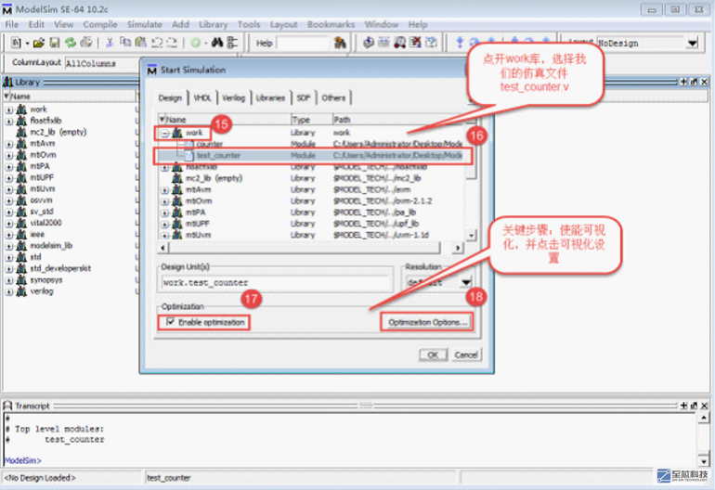Switch to the VHDL tab
The image size is (715, 490).
point(202,98)
